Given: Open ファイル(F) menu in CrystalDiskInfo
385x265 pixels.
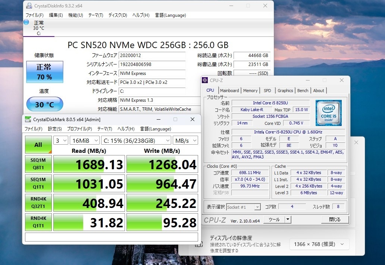Looking at the screenshot, I should coord(35,15).
